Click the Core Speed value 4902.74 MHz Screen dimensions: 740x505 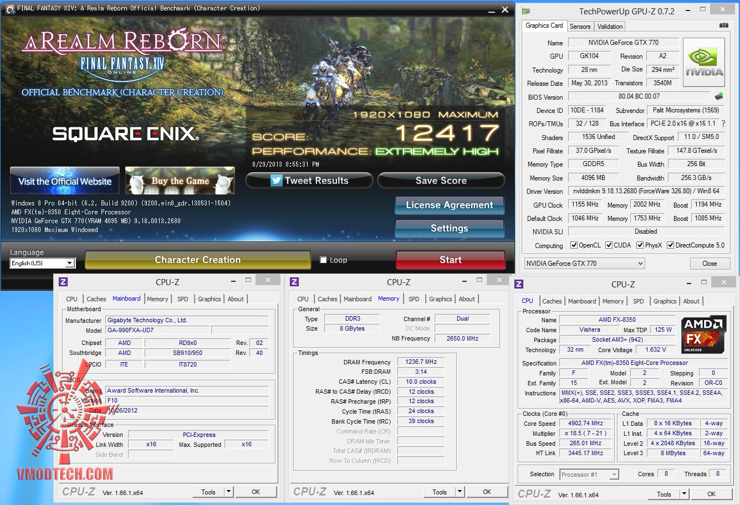click(586, 423)
